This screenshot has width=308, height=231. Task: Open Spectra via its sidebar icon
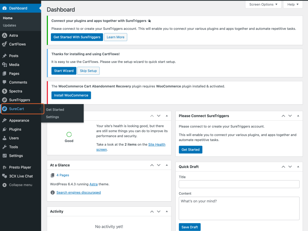(5, 91)
